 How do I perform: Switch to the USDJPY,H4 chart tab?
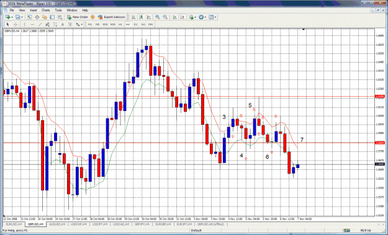click(100, 224)
